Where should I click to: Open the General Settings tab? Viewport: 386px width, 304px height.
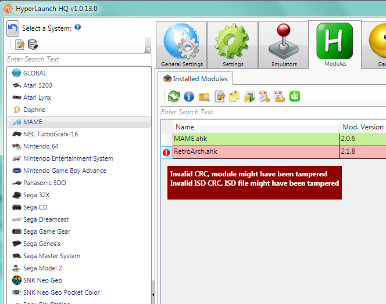(182, 45)
